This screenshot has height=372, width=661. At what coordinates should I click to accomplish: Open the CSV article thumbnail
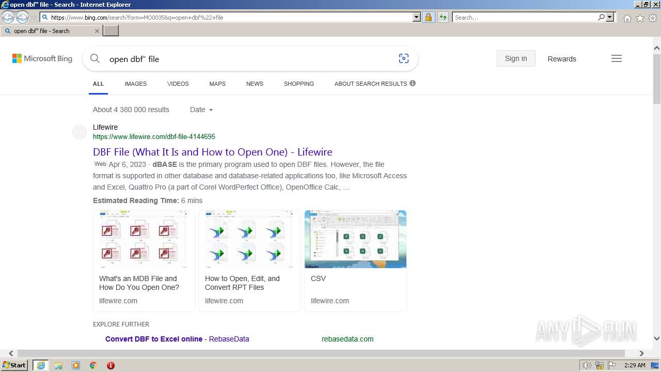[x=355, y=239]
